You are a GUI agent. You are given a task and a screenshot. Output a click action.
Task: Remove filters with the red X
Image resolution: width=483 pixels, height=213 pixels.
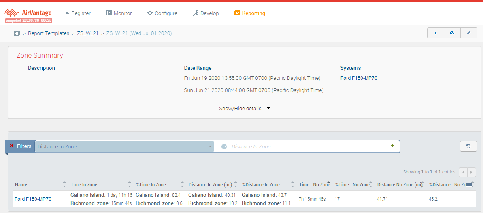[12, 146]
